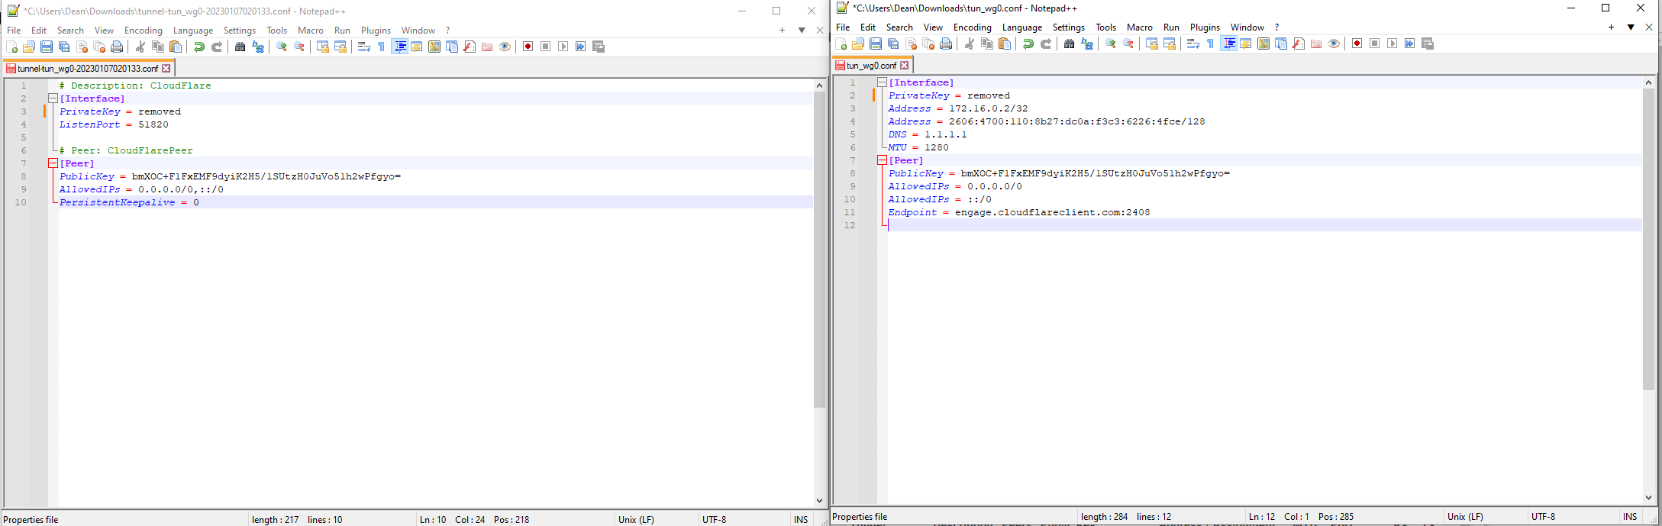
Task: Open the Plugins menu in tun_wg0.conf window
Action: click(1205, 27)
